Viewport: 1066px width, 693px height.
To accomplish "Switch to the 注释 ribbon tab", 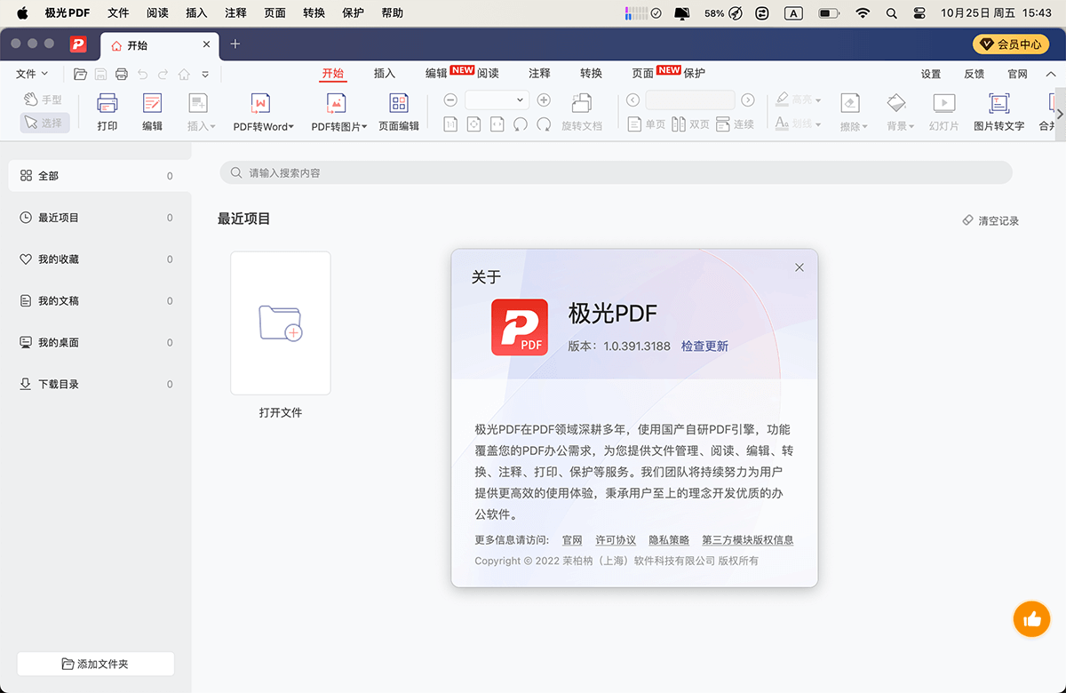I will tap(539, 74).
